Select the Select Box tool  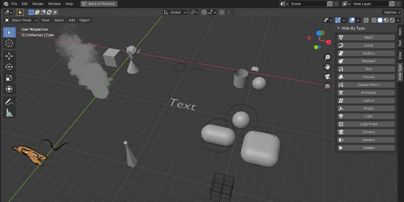[9, 32]
